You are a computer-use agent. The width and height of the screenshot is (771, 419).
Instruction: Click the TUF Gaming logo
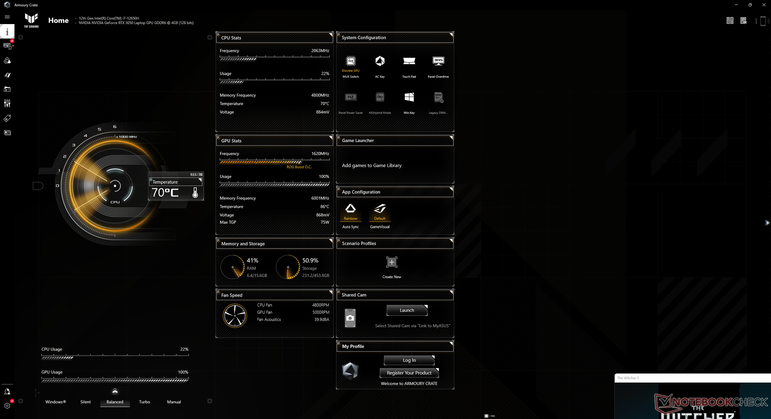point(31,20)
